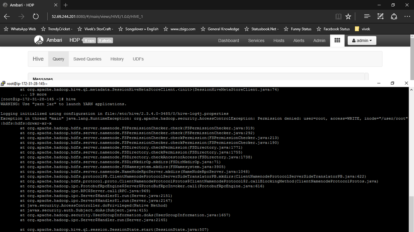Switch to Saved Queries tab
This screenshot has width=414, height=232.
tap(87, 59)
